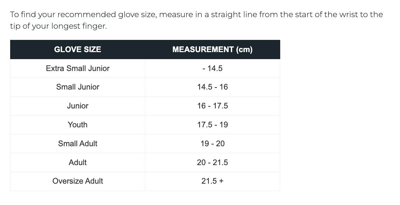Click the Small Adult size cell

77,144
